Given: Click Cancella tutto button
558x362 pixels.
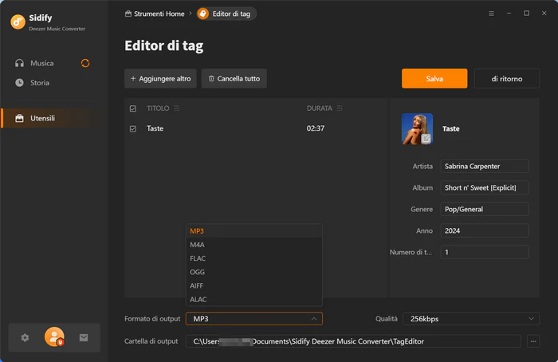Looking at the screenshot, I should tap(234, 78).
